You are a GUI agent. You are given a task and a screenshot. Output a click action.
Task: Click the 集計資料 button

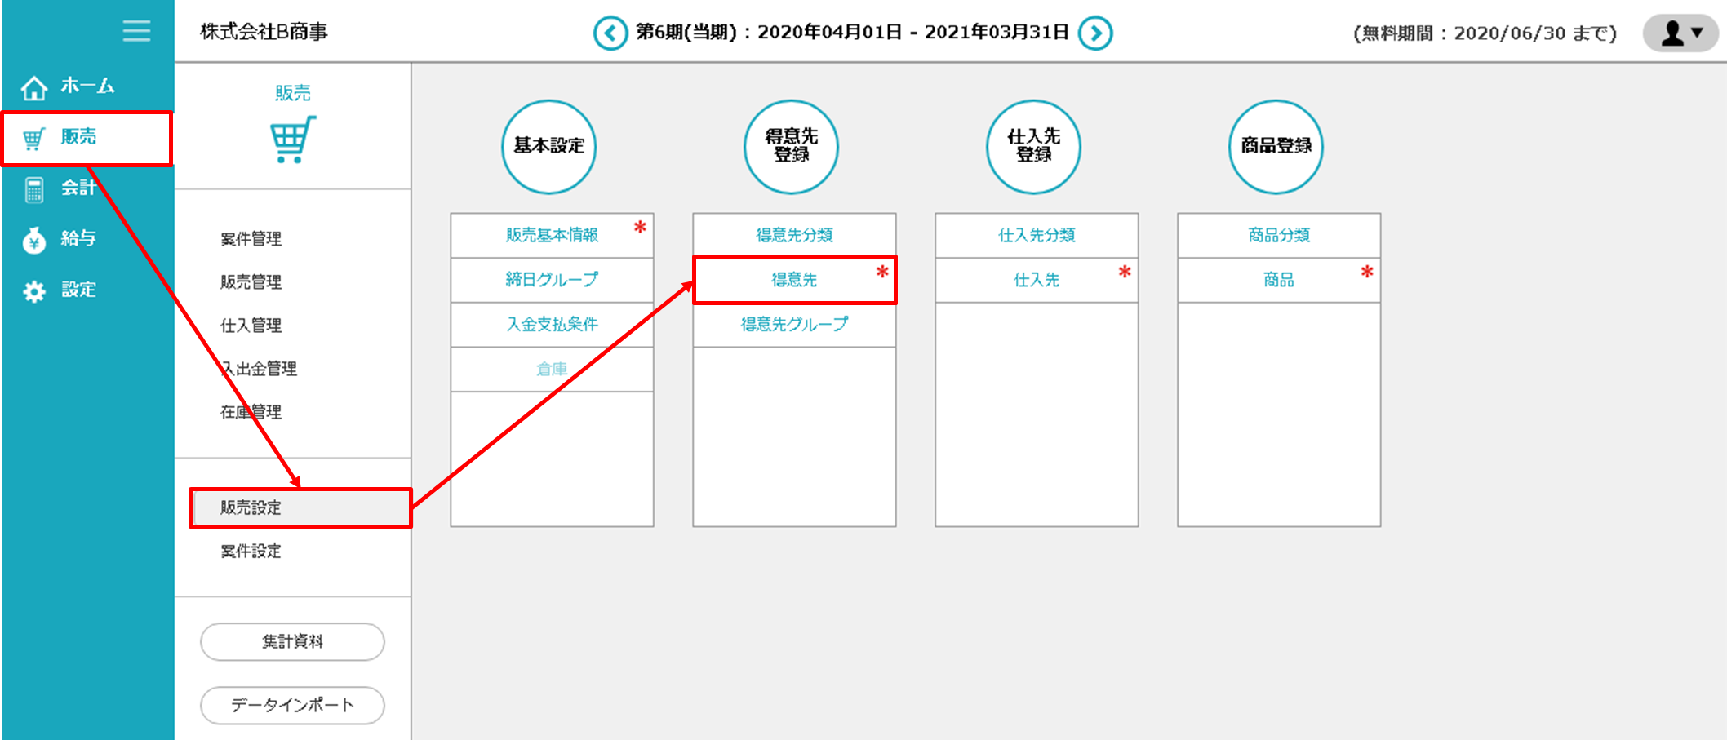pyautogui.click(x=292, y=642)
